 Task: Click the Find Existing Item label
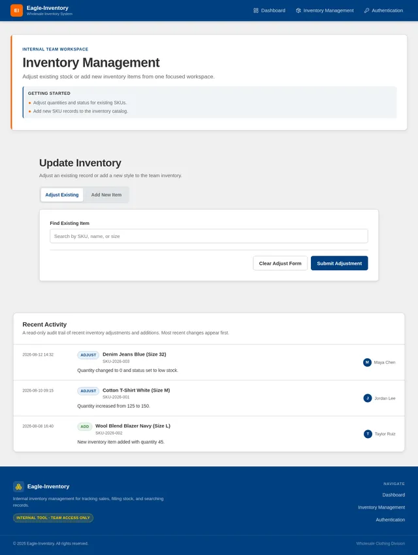[69, 224]
